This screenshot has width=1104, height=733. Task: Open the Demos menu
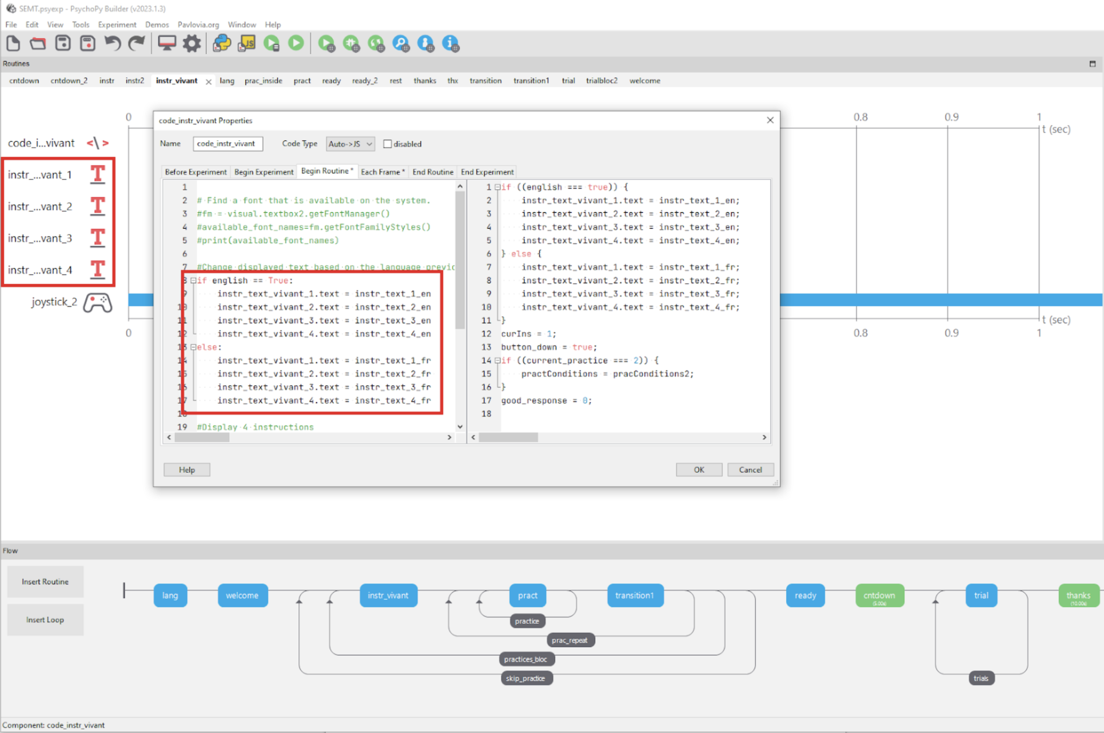[157, 24]
